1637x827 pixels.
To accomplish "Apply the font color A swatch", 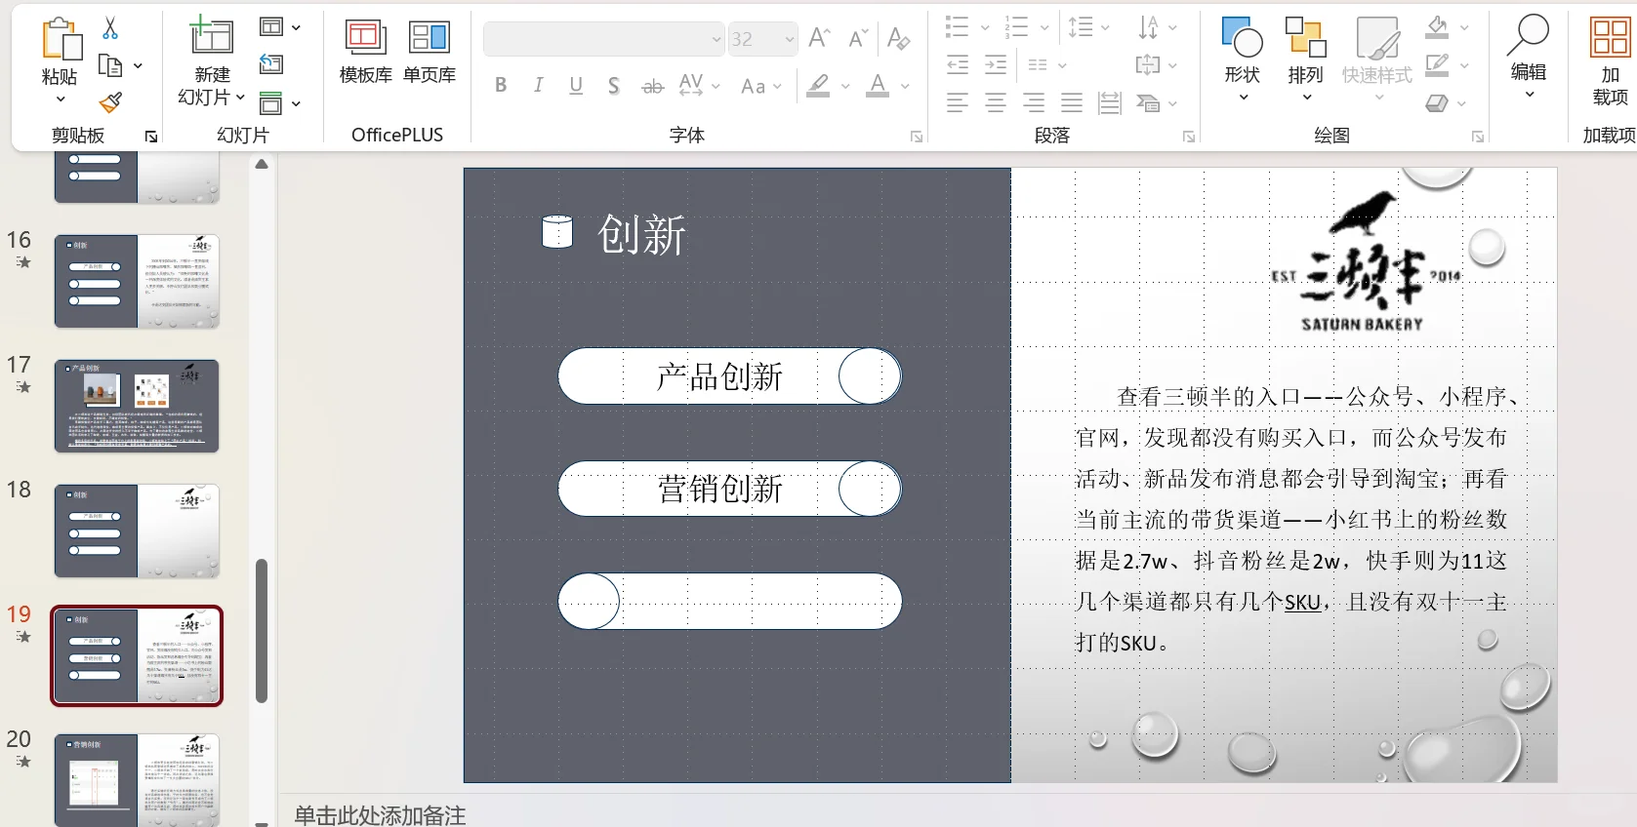I will (x=878, y=86).
